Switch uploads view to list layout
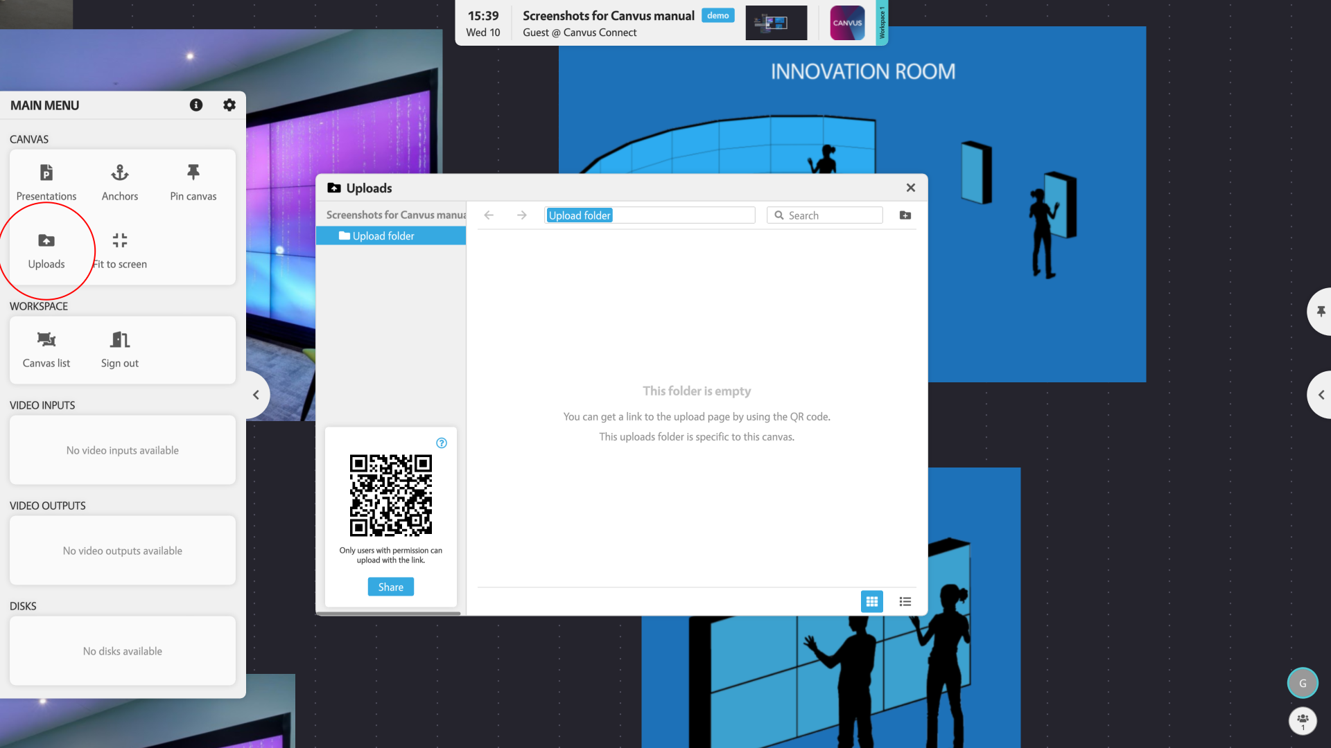1331x748 pixels. (905, 601)
